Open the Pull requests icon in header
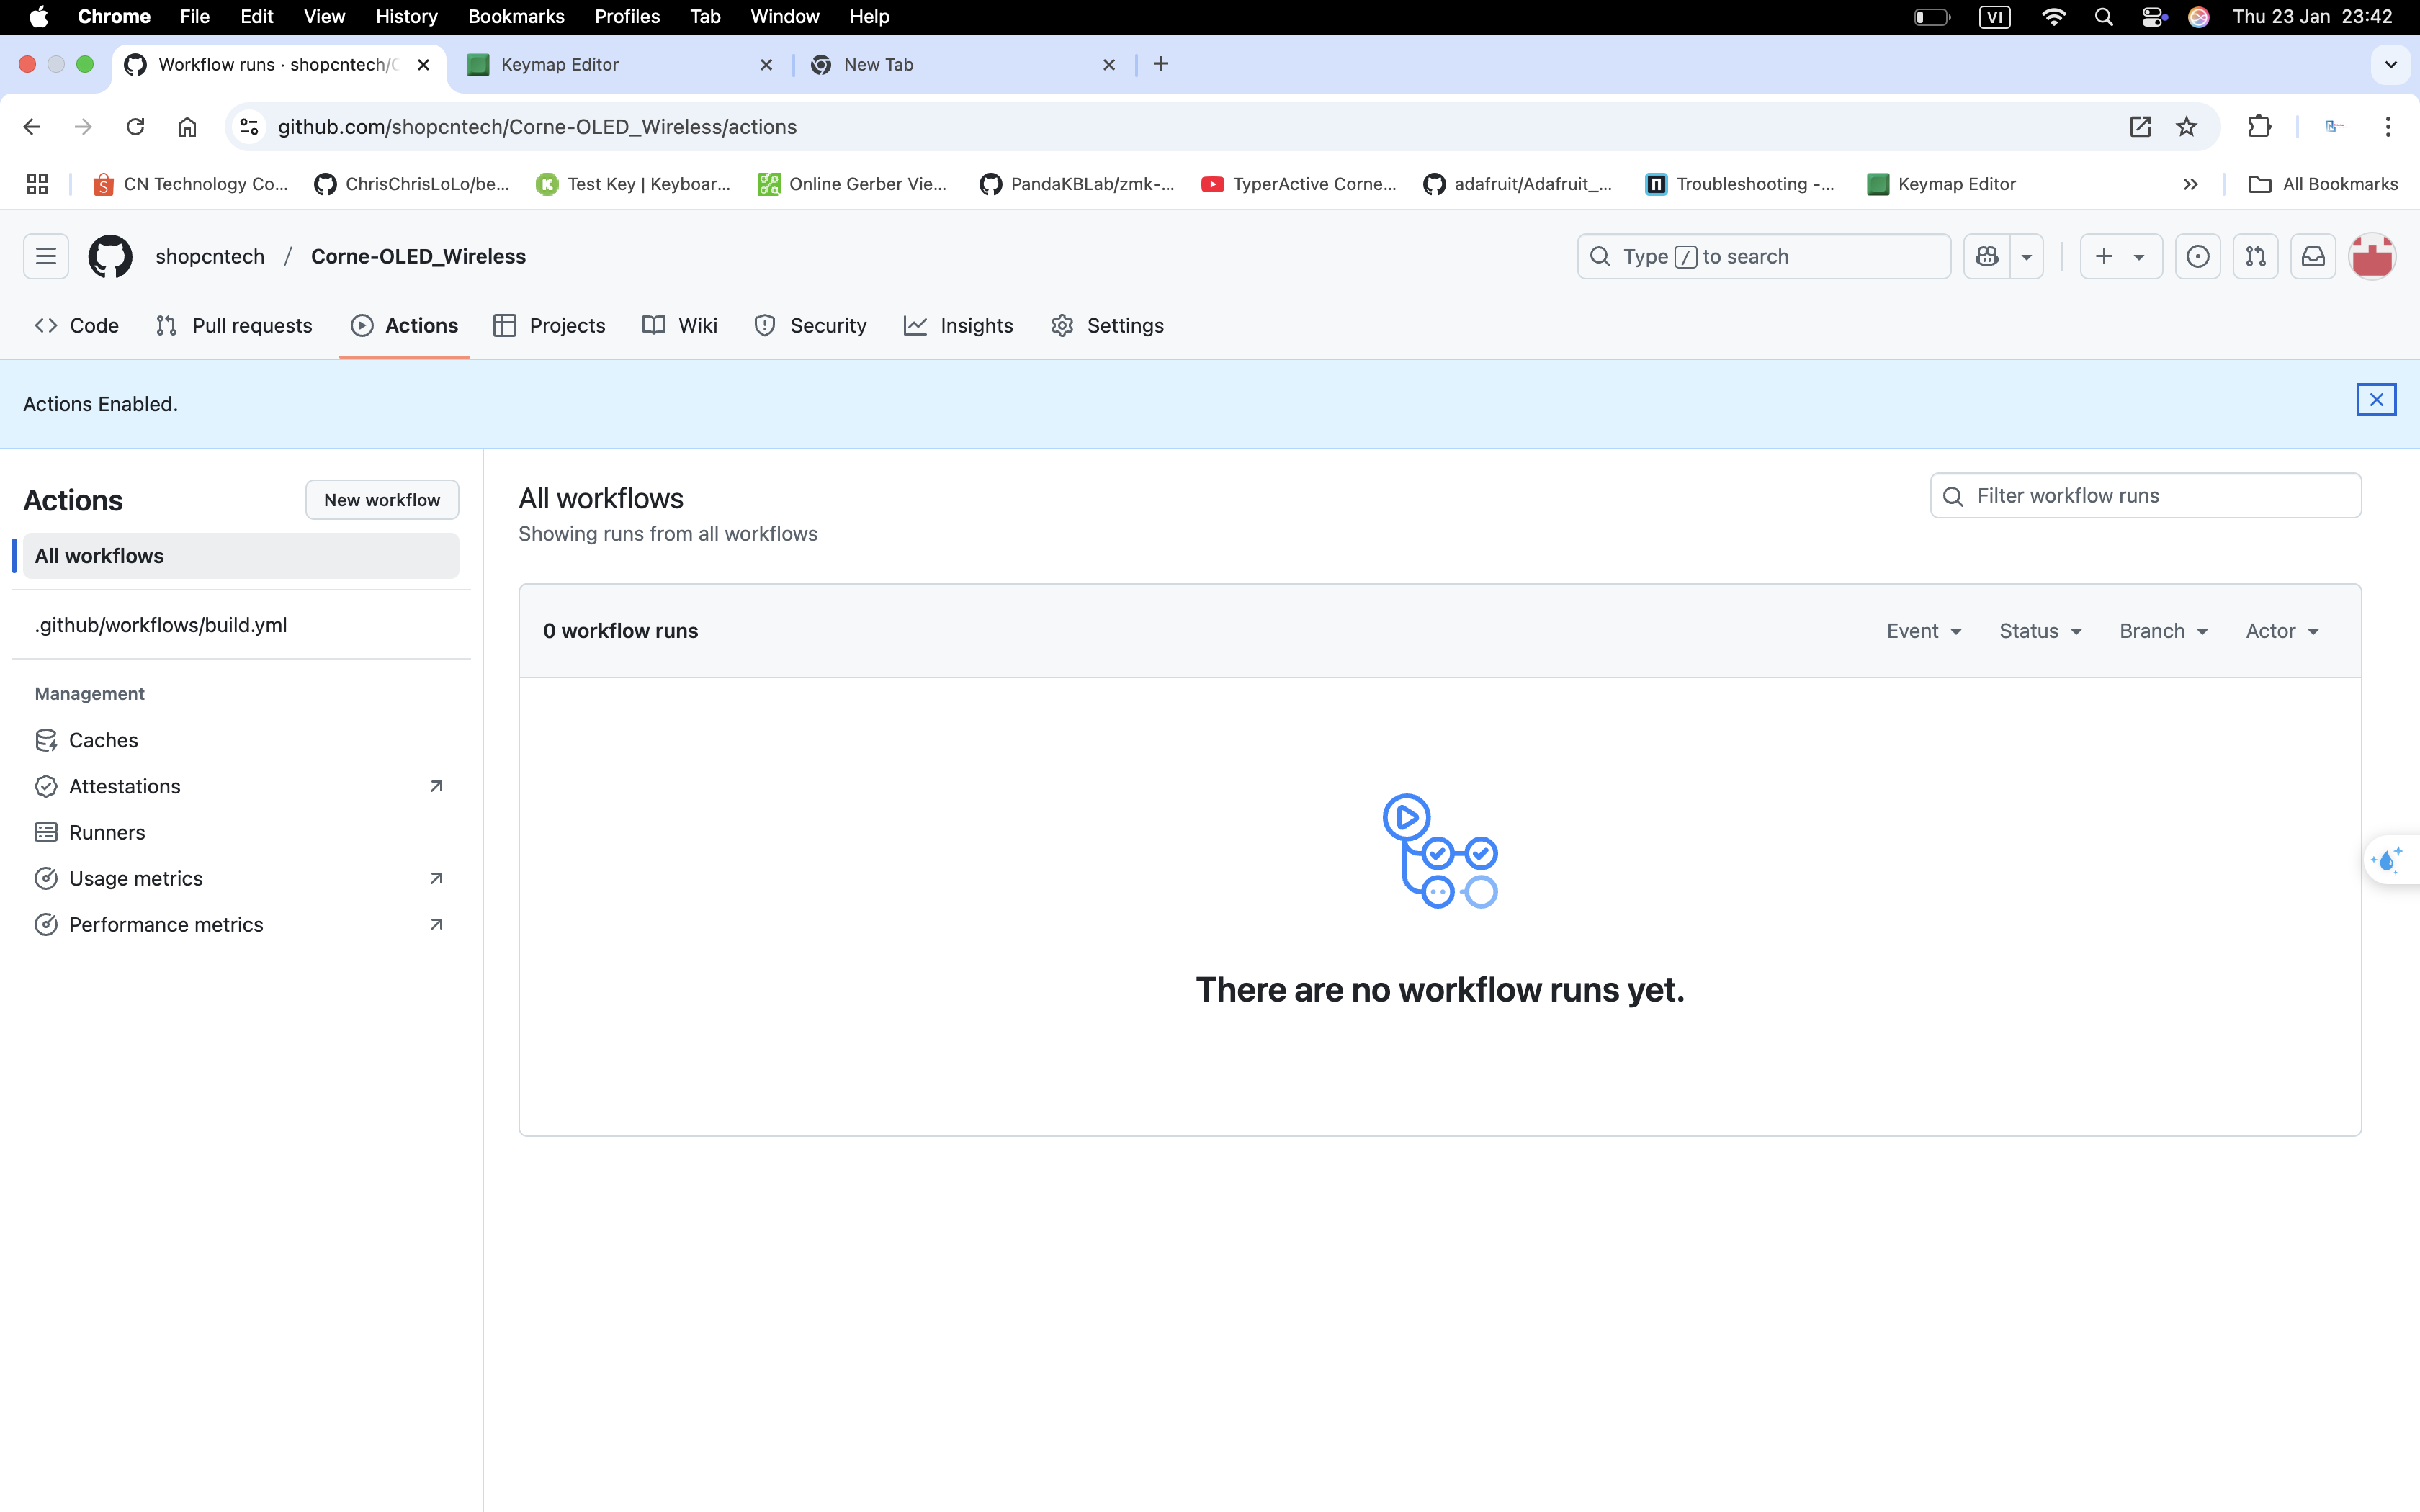Screen dimensions: 2420x1512 point(2256,256)
